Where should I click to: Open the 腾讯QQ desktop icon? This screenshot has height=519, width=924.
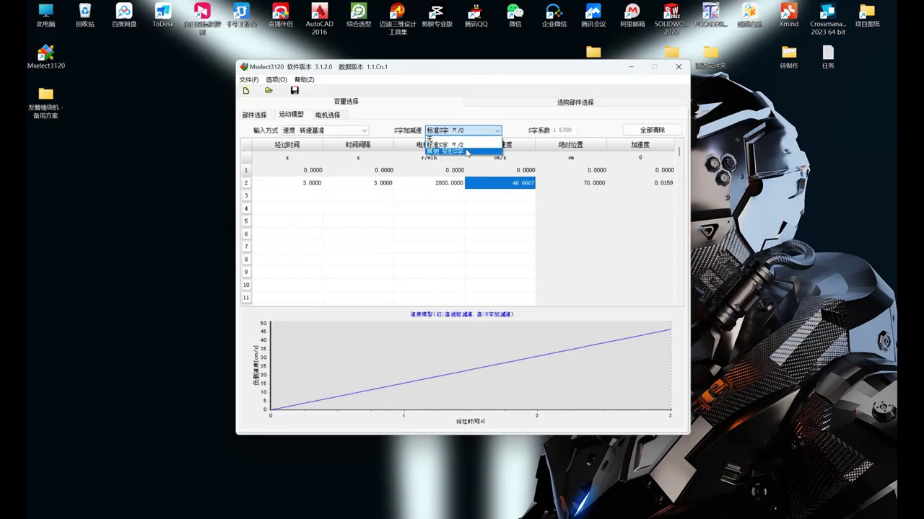476,14
